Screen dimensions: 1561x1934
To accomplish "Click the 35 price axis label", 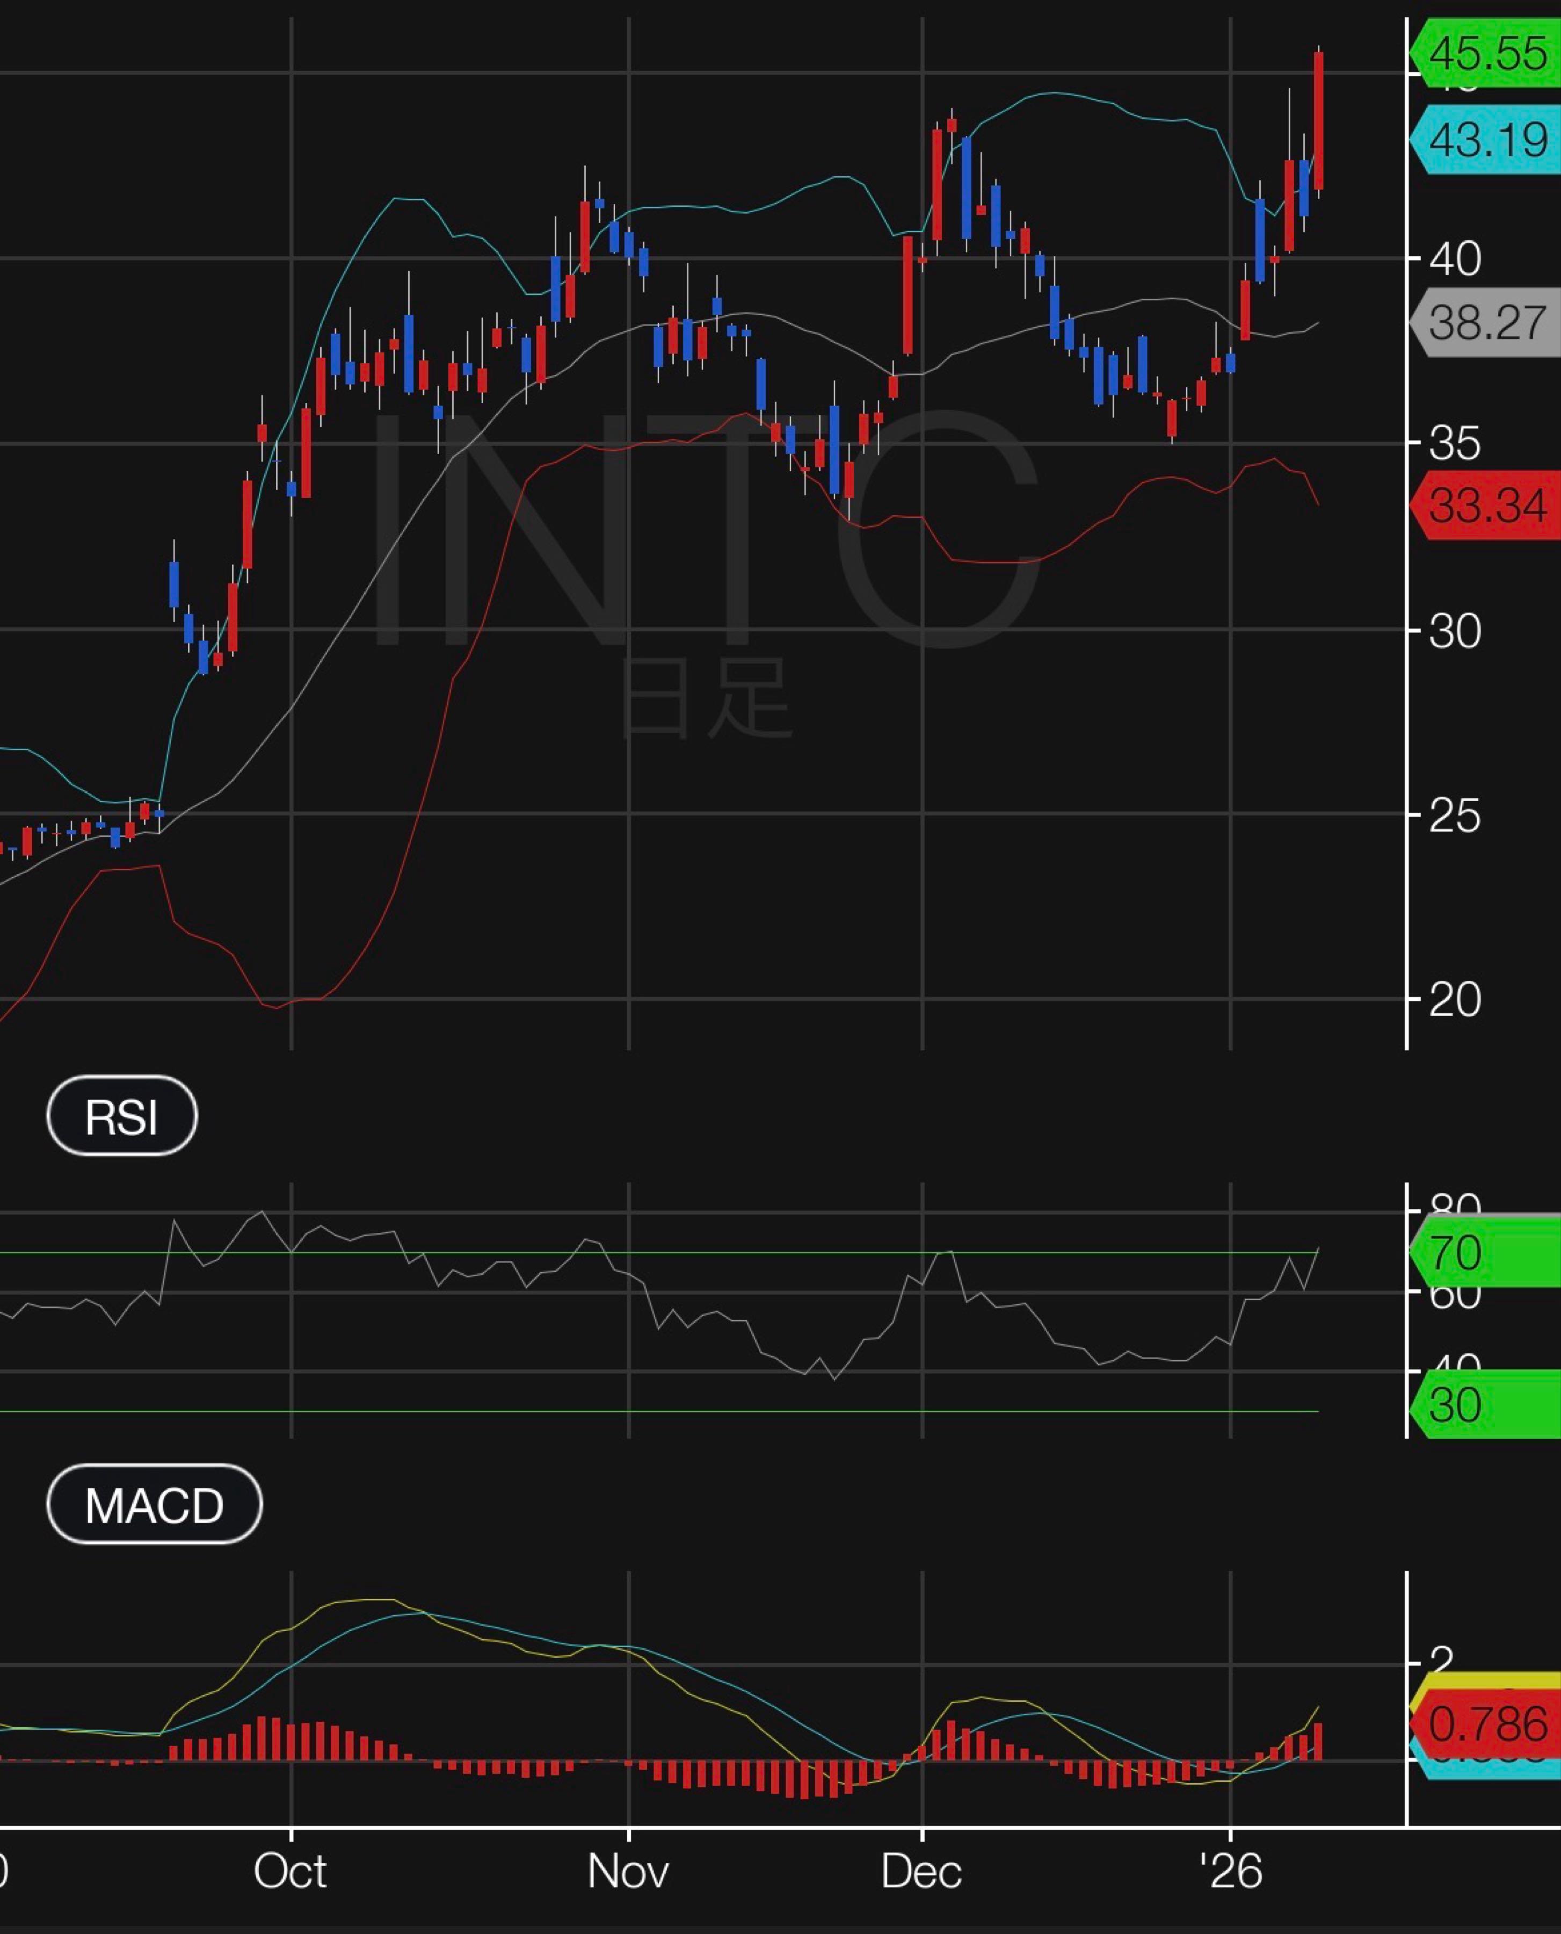I will click(1454, 443).
